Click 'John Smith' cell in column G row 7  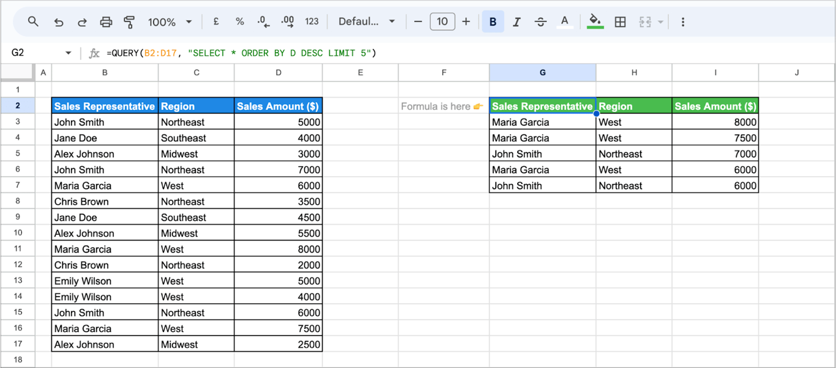coord(542,185)
